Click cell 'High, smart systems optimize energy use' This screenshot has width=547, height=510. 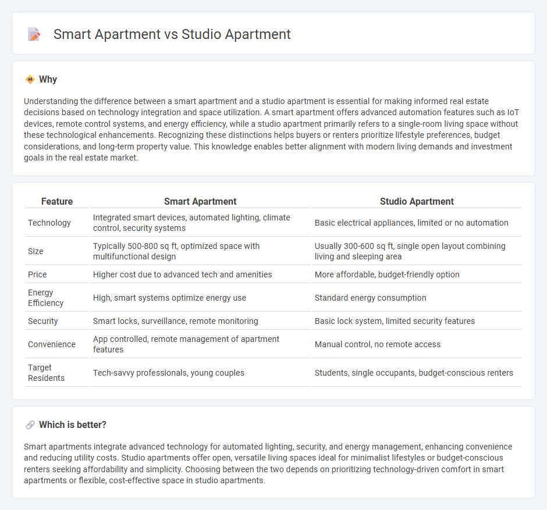coord(200,298)
